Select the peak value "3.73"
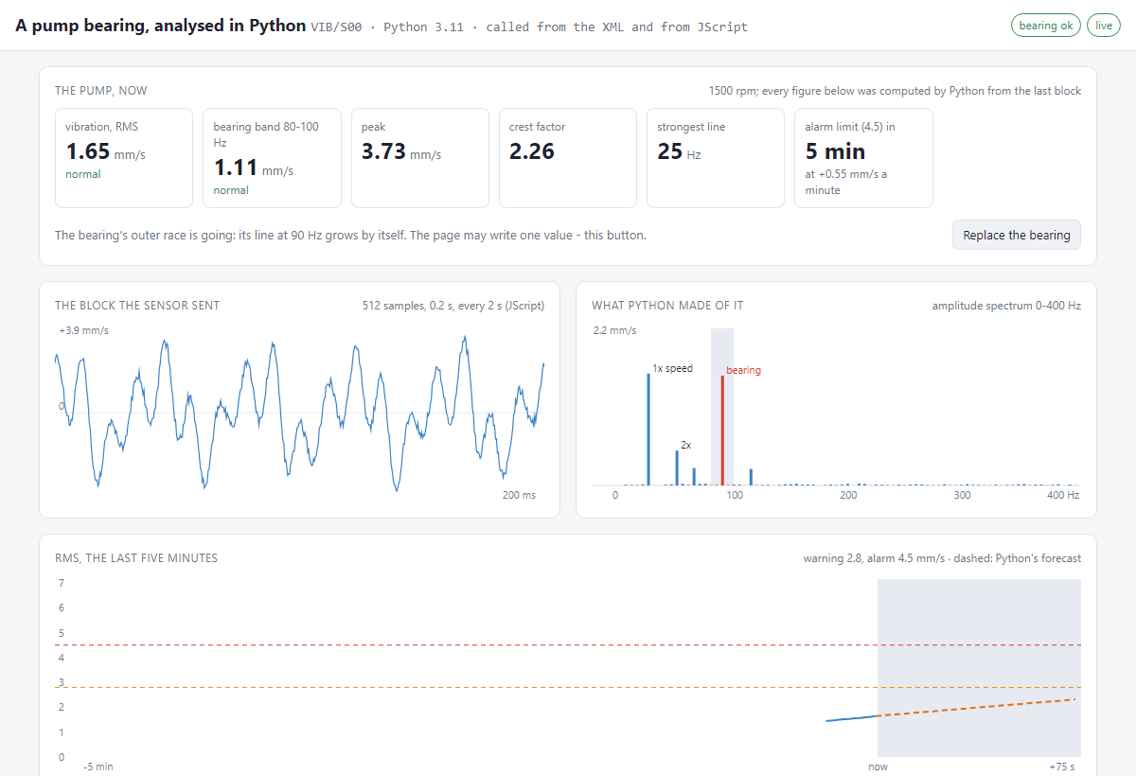 click(x=383, y=151)
